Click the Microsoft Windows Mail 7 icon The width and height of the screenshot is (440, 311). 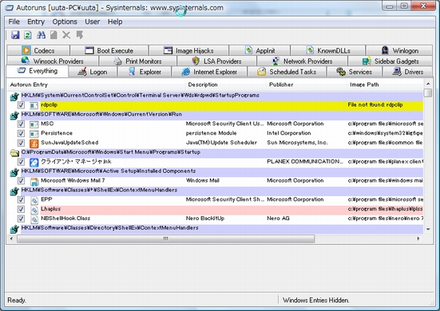[34, 181]
